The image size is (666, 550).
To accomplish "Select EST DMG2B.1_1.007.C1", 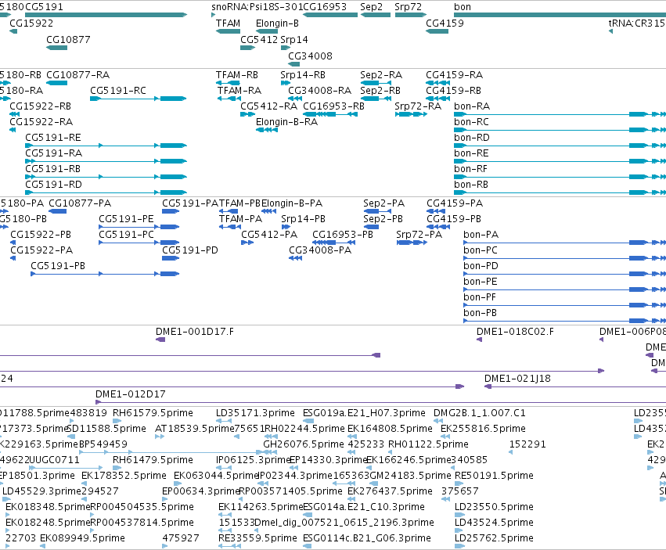I will (x=480, y=413).
